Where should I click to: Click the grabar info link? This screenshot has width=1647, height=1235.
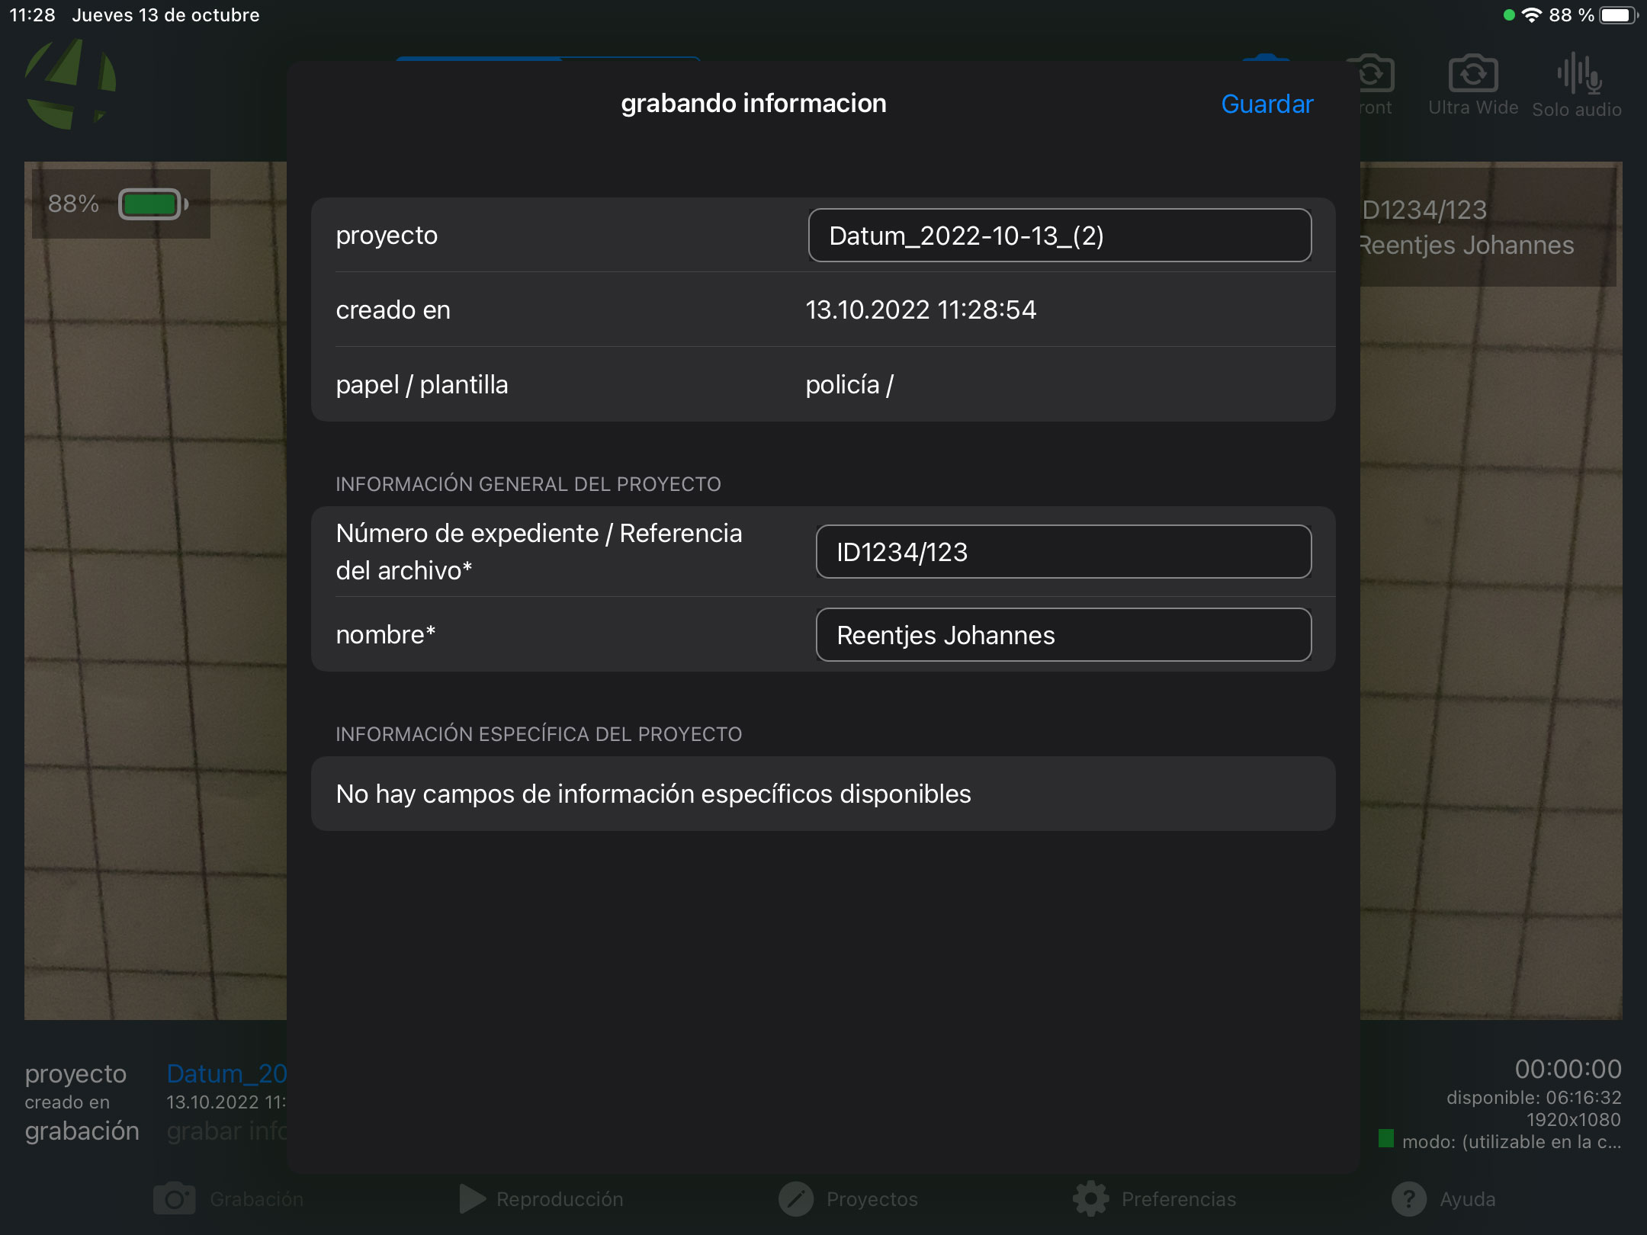tap(226, 1131)
